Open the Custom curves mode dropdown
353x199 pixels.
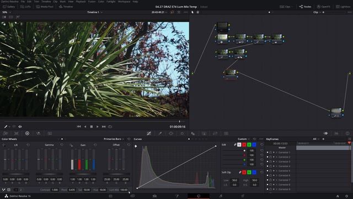(244, 139)
